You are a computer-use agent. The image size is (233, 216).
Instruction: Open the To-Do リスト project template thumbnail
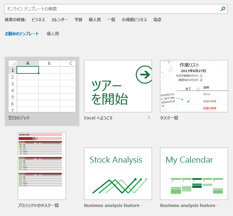tap(42, 166)
